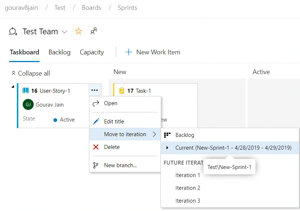Choose Open from the context menu
The height and width of the screenshot is (211, 300).
pyautogui.click(x=125, y=103)
